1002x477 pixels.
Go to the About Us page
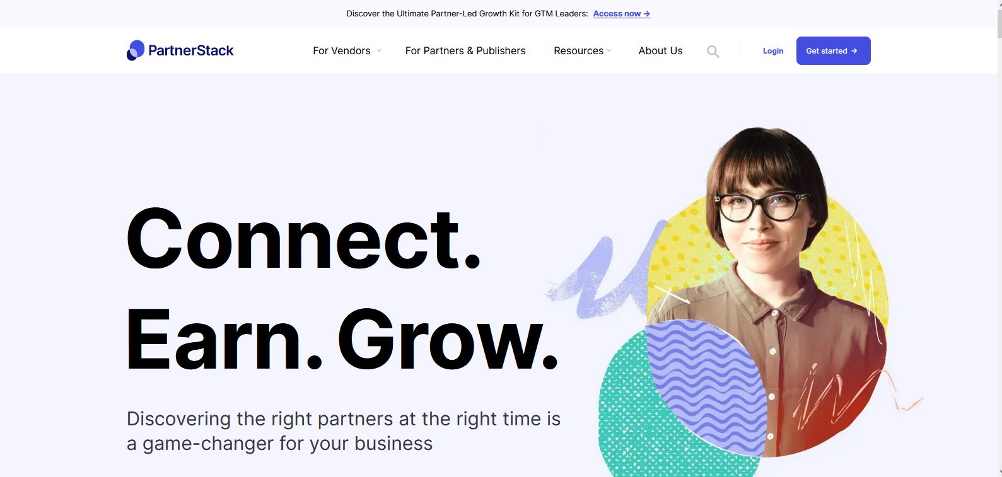[660, 50]
